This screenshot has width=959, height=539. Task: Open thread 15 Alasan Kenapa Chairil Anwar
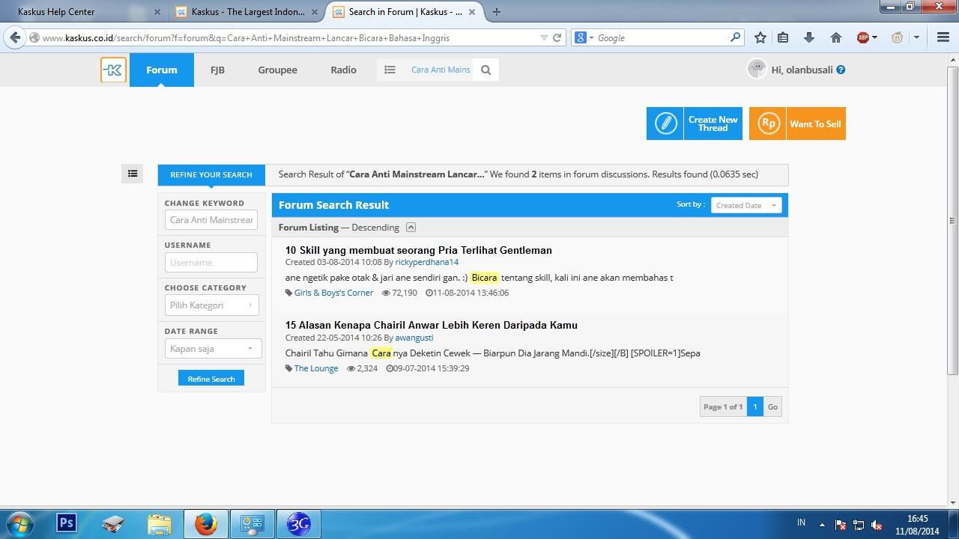(x=431, y=325)
